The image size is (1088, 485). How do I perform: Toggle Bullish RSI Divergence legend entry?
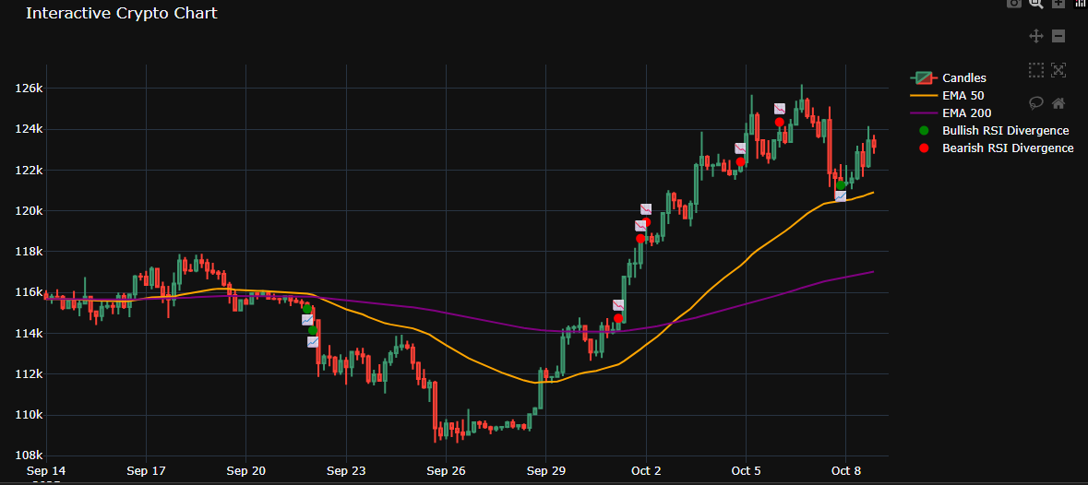[x=1004, y=131]
